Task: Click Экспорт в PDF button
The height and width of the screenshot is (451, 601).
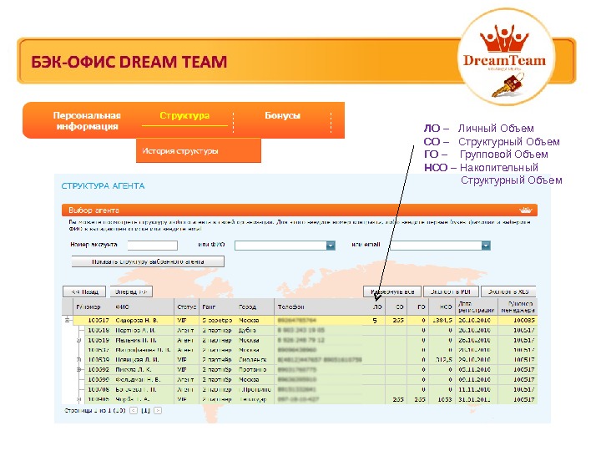Action: 451,291
